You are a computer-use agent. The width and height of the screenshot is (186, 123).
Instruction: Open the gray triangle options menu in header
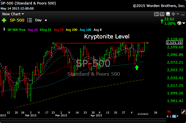point(178,14)
